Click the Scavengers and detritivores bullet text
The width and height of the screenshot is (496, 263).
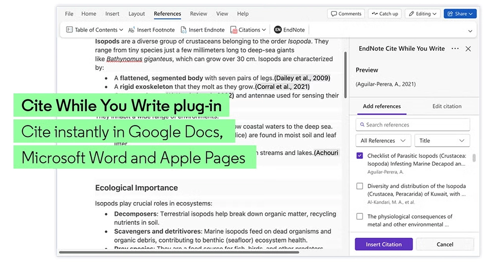point(223,236)
